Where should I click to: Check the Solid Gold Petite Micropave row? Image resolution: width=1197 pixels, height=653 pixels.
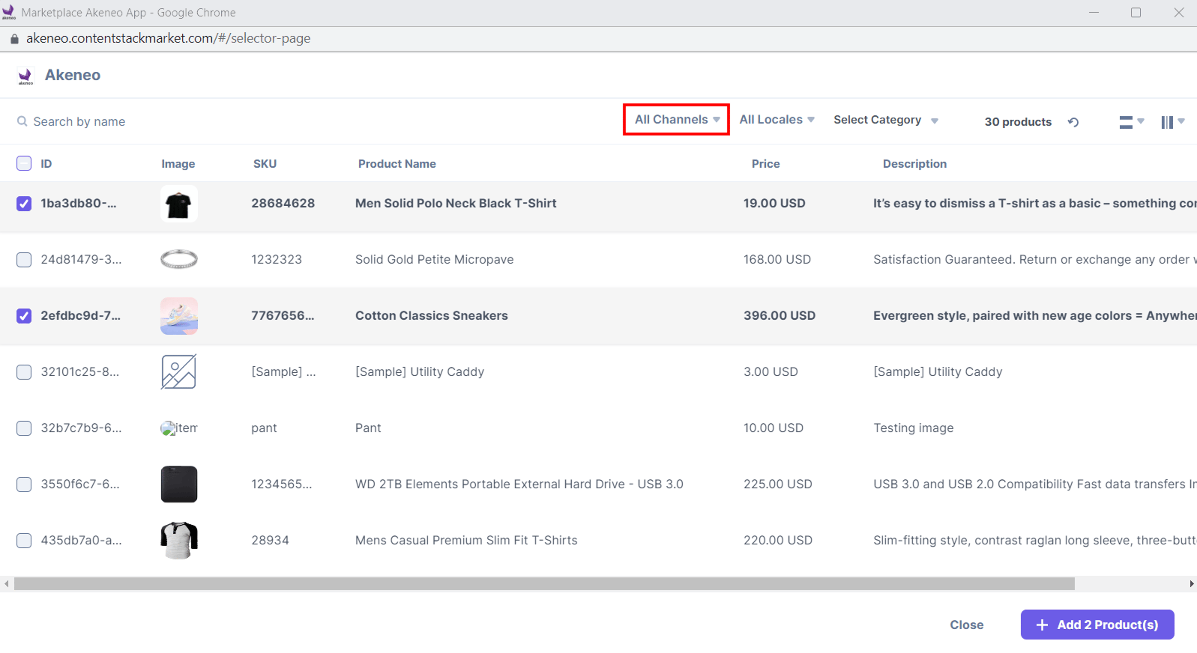(24, 259)
